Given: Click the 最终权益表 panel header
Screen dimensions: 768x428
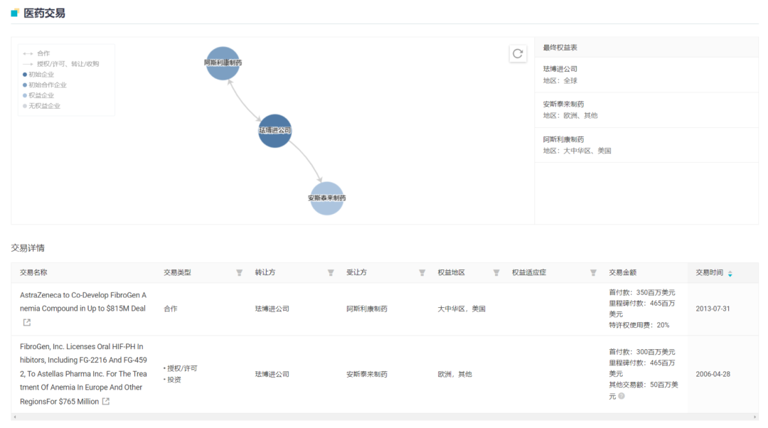Looking at the screenshot, I should click(x=560, y=48).
